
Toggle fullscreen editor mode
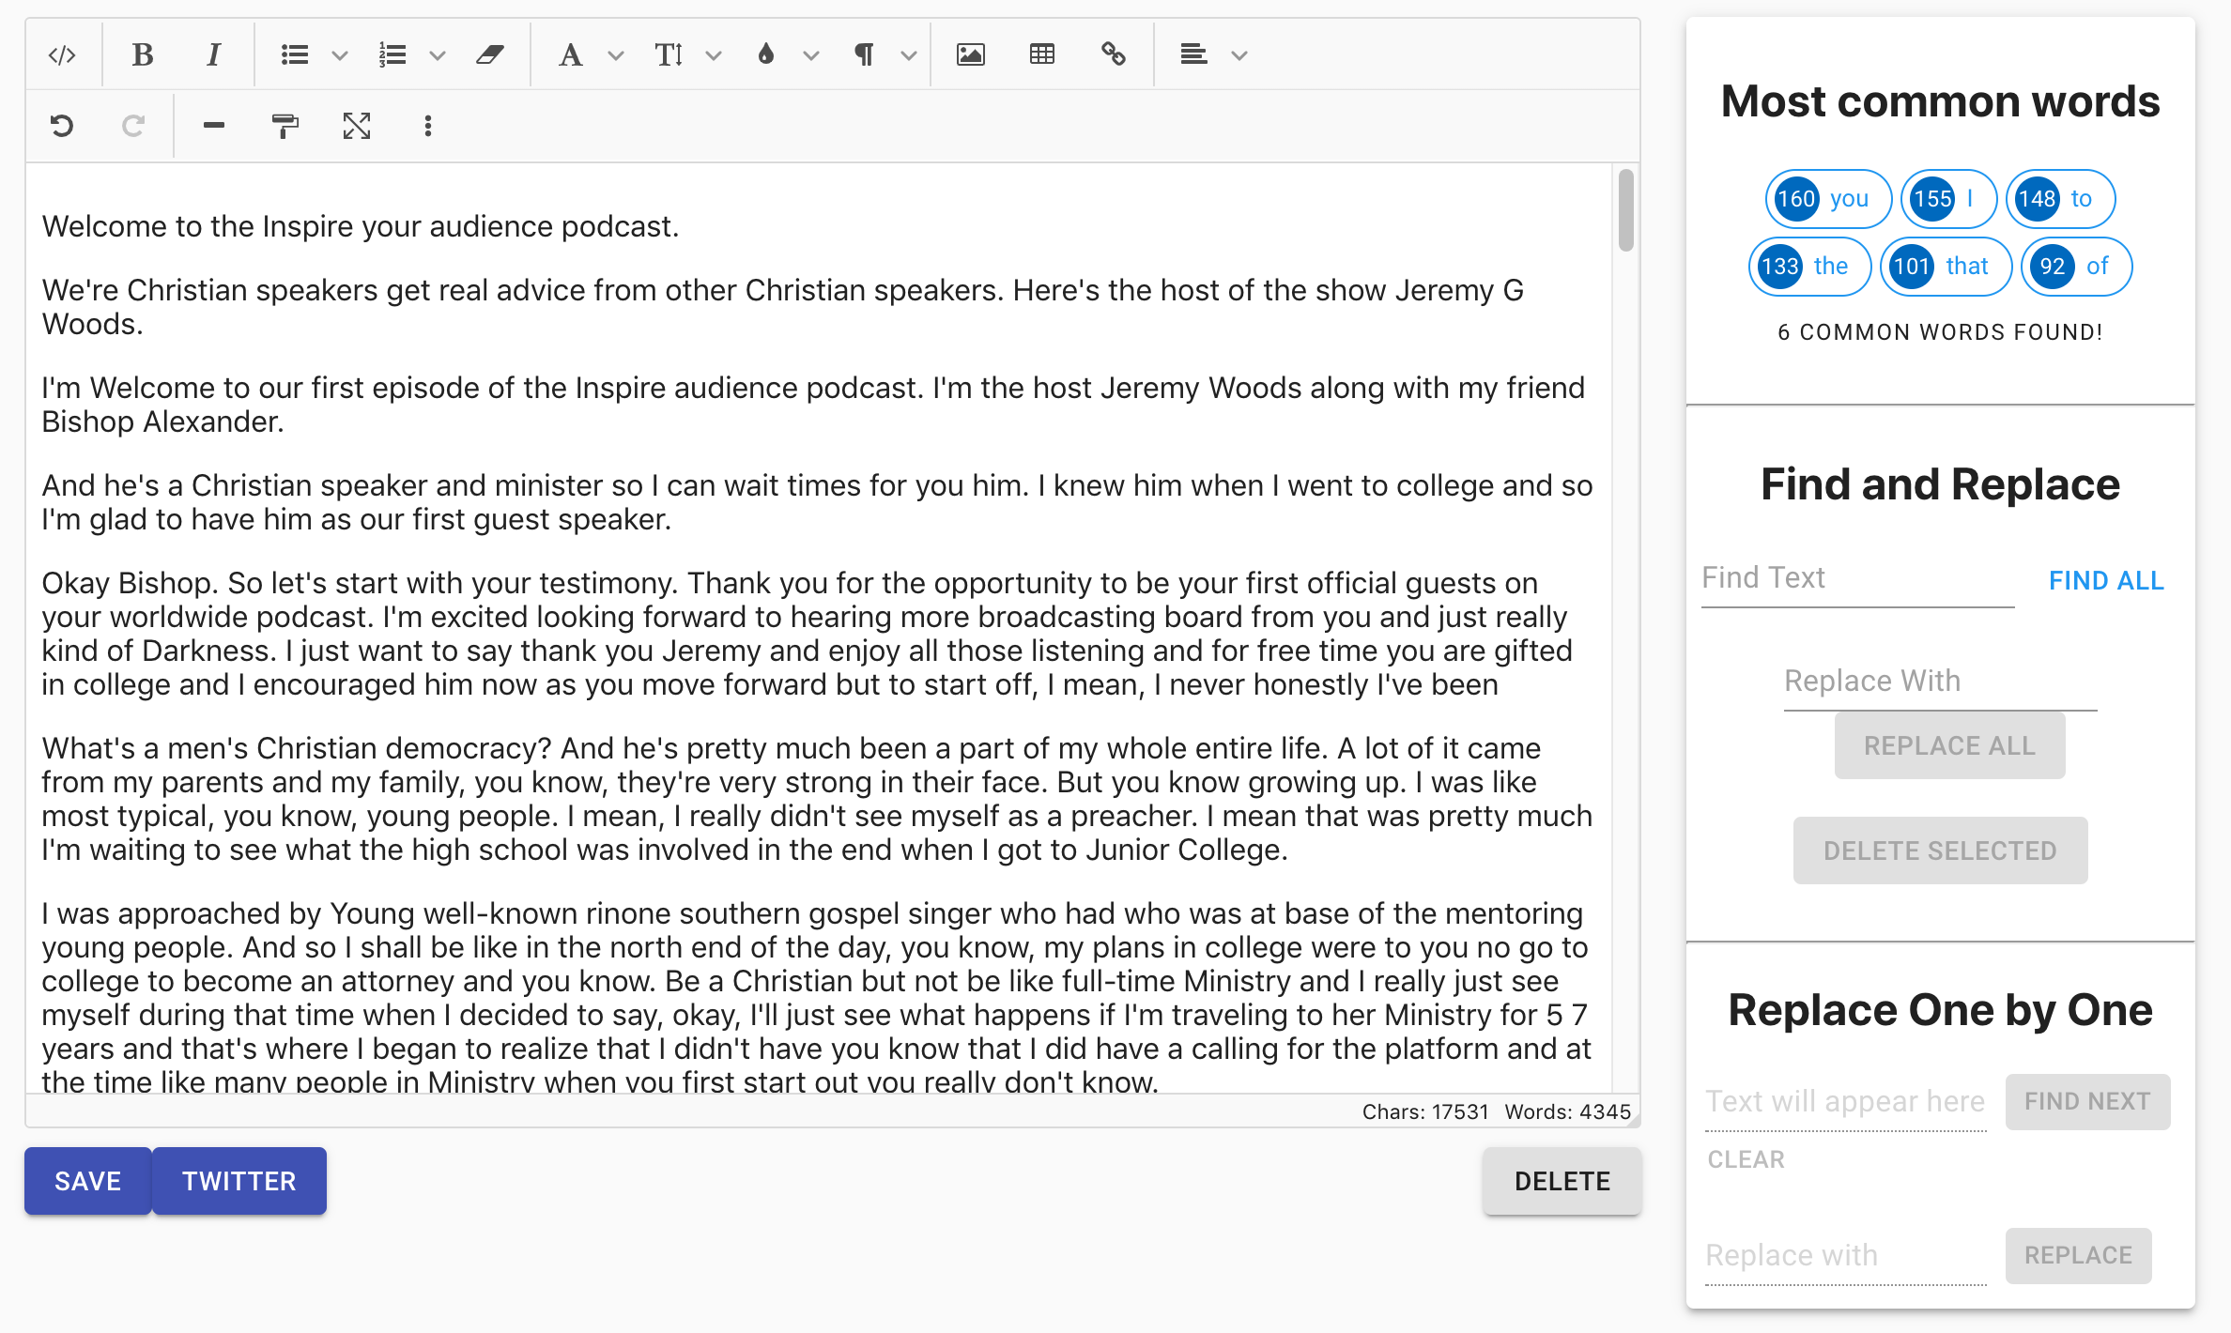356,126
